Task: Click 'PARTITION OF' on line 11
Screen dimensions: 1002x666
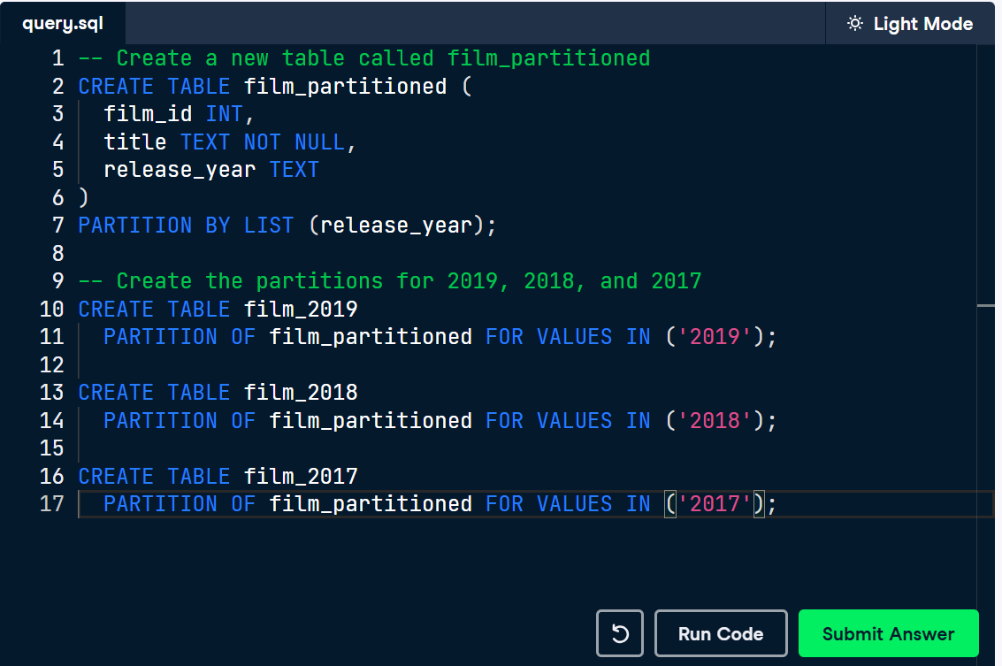Action: tap(180, 336)
